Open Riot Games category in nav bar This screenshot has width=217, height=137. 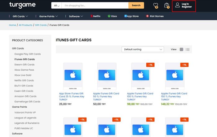[x=155, y=16]
